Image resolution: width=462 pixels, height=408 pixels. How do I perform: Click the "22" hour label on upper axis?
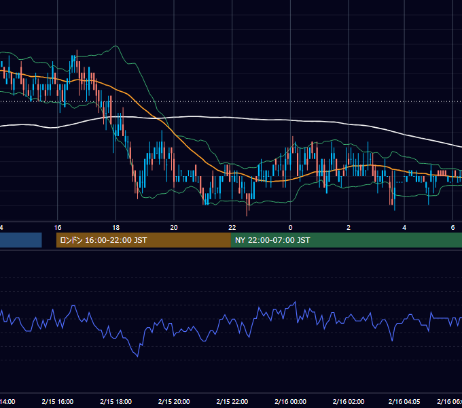click(232, 228)
